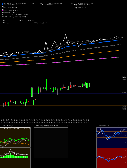Image resolution: width=127 pixels, height=168 pixels.
Task: Click the ADX (MGR) 40.6, 34.5, 14.6 values
Action: coord(27,21)
